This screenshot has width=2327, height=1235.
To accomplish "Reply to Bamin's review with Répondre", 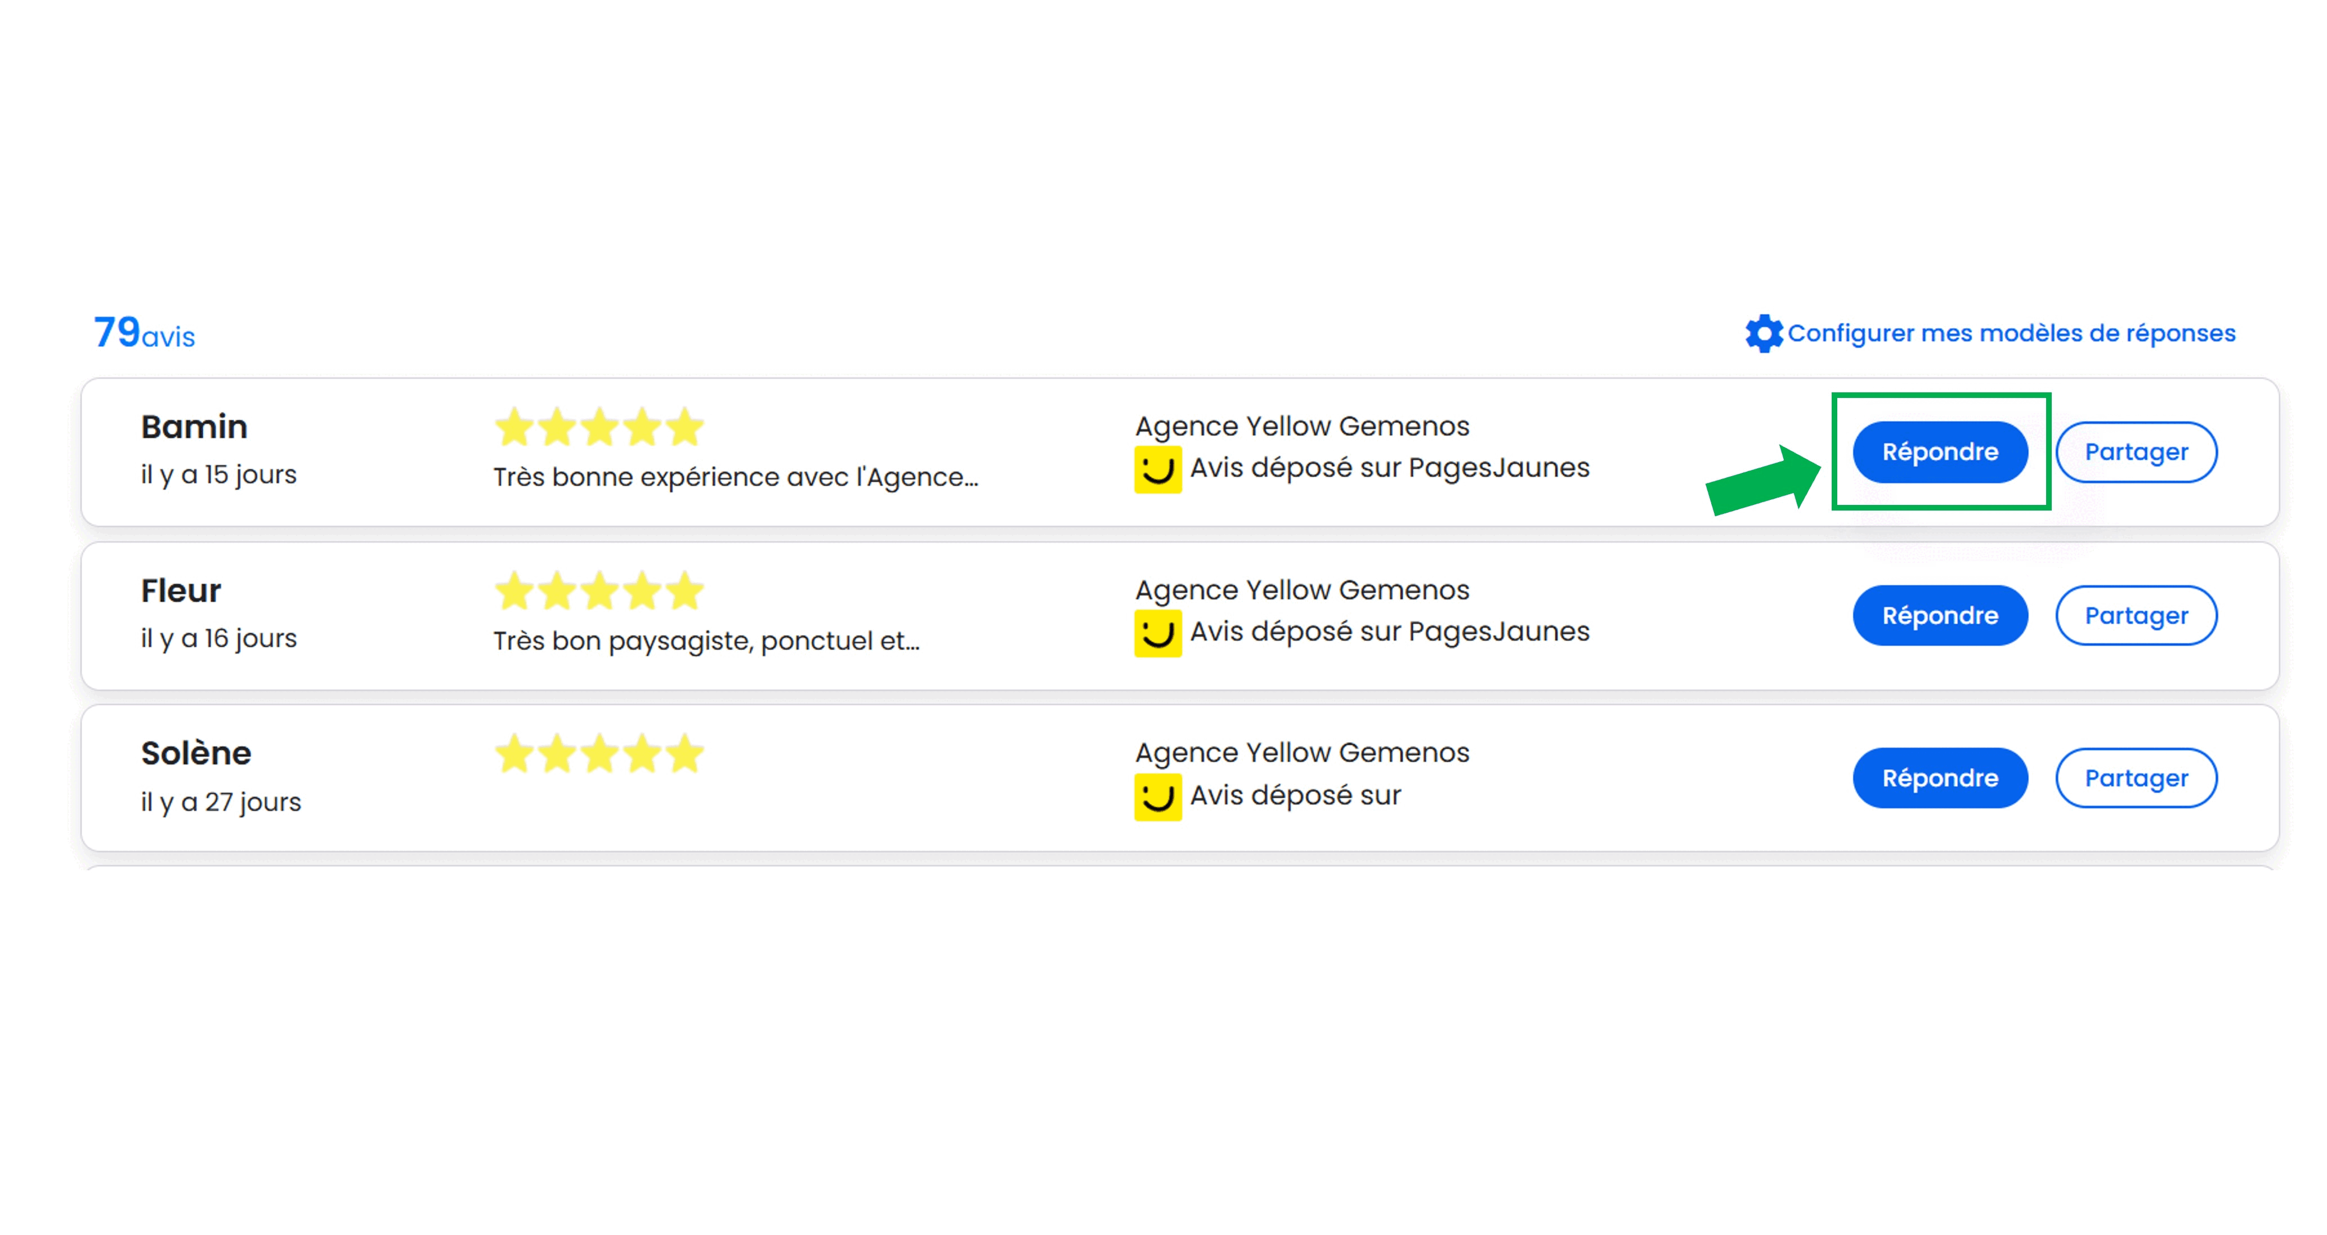I will click(1940, 451).
